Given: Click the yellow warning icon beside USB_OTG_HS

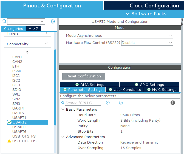Looking at the screenshot, I should (x=9, y=141).
